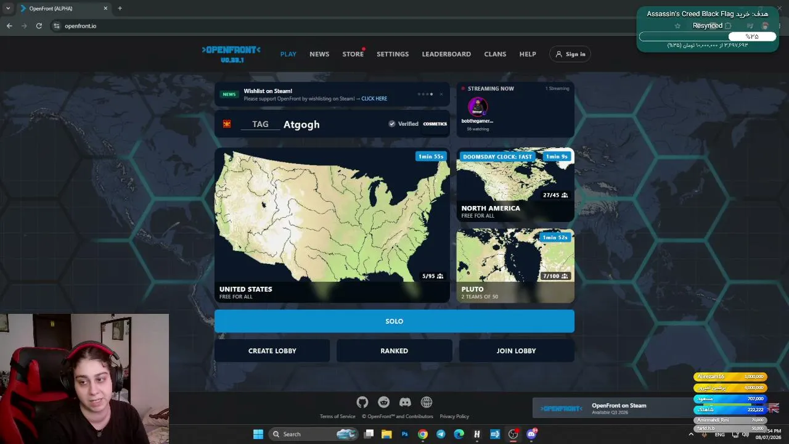Expand the browser tab search dropdown
The image size is (789, 444).
[9, 9]
